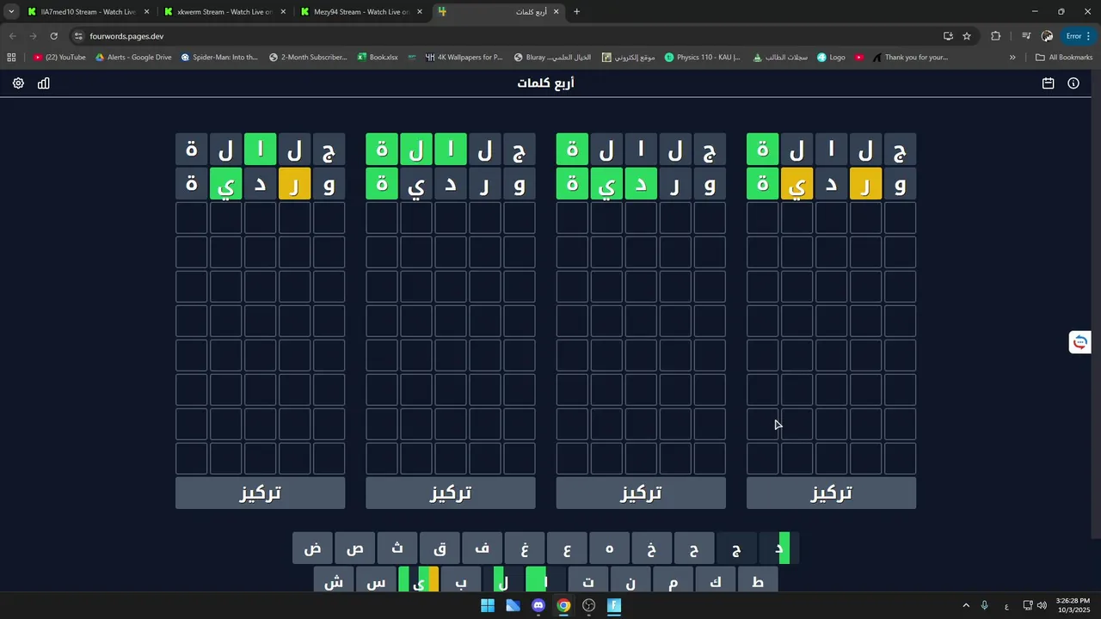Open the All Bookmarks folder

point(1064,58)
